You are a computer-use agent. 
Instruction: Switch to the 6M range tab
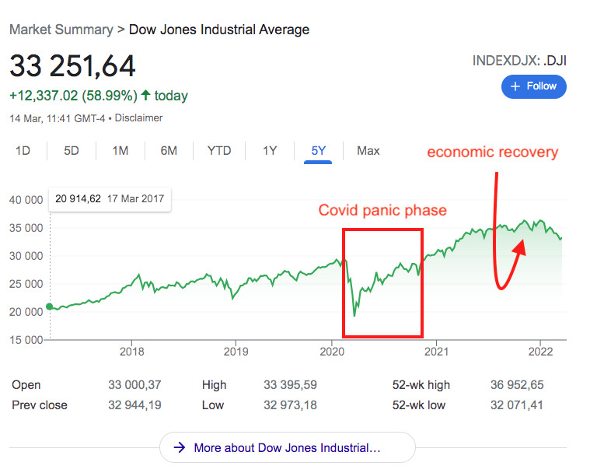(x=169, y=151)
